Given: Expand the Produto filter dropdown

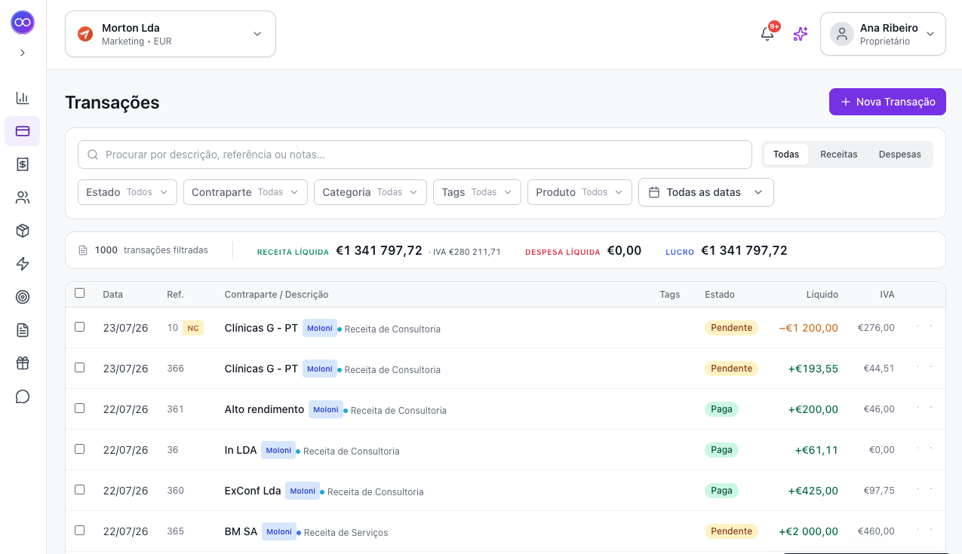Looking at the screenshot, I should tap(579, 192).
